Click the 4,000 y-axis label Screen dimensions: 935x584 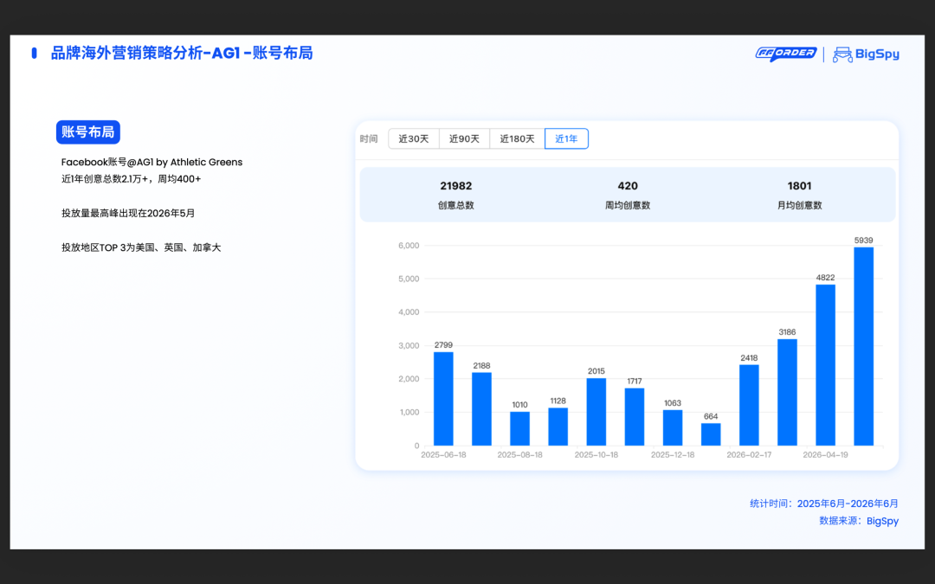(x=409, y=312)
